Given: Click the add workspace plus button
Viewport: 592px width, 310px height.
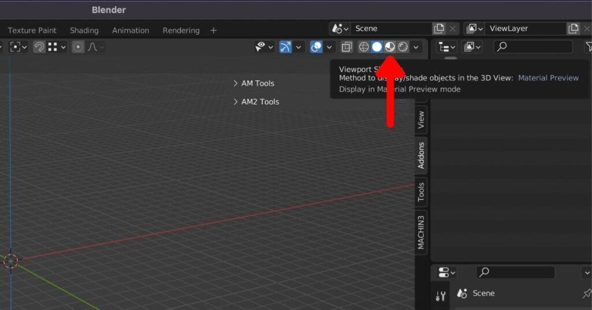Looking at the screenshot, I should coord(213,30).
